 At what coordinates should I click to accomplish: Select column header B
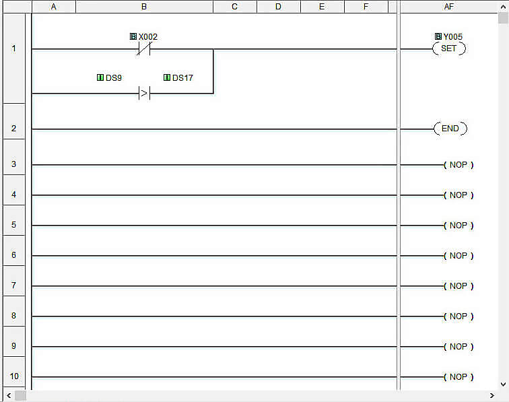tap(144, 7)
